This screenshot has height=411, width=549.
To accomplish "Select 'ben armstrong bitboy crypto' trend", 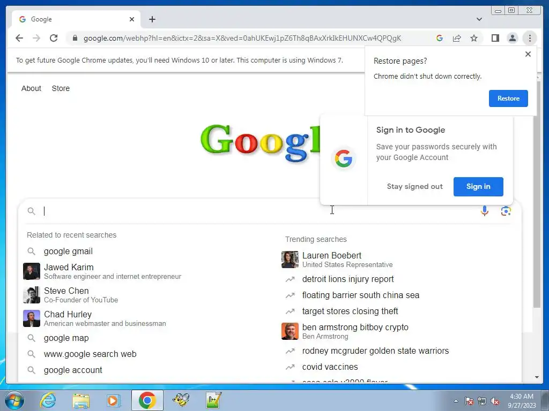I will click(x=345, y=331).
